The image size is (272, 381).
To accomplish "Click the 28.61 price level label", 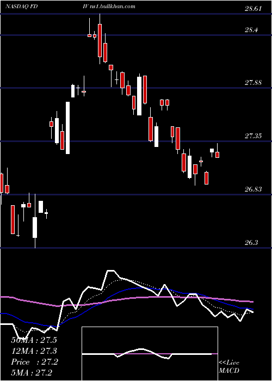I will point(254,9).
